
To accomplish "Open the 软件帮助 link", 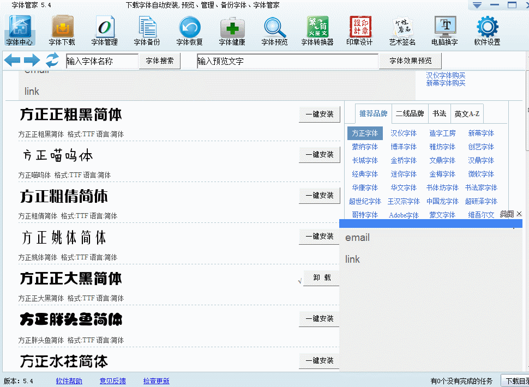I will (69, 381).
